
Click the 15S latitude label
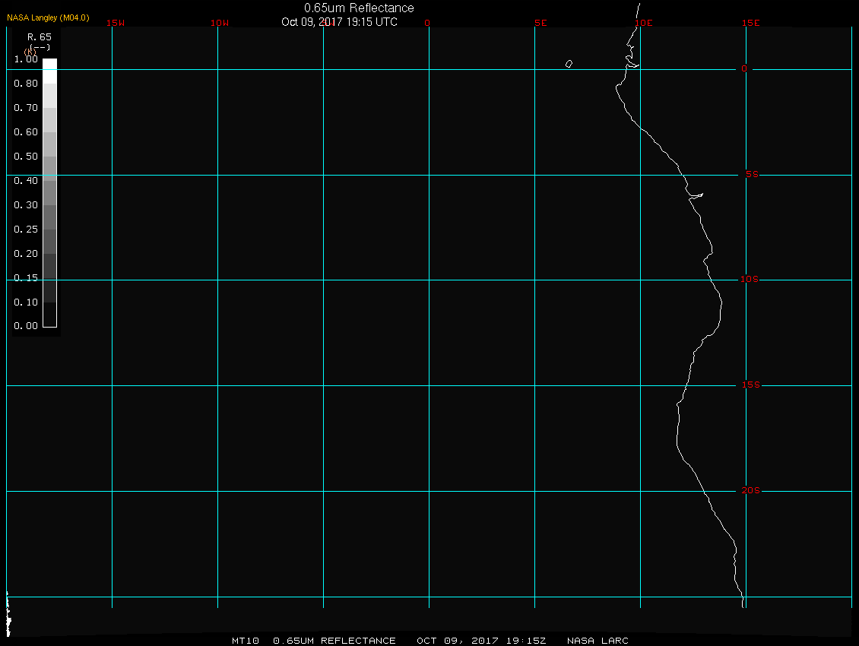pyautogui.click(x=751, y=385)
